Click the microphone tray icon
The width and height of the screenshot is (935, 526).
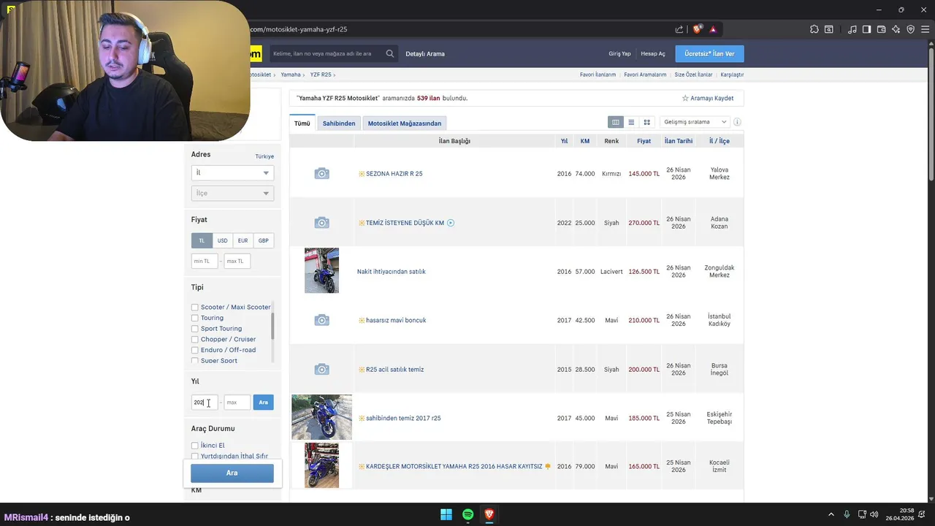click(847, 514)
